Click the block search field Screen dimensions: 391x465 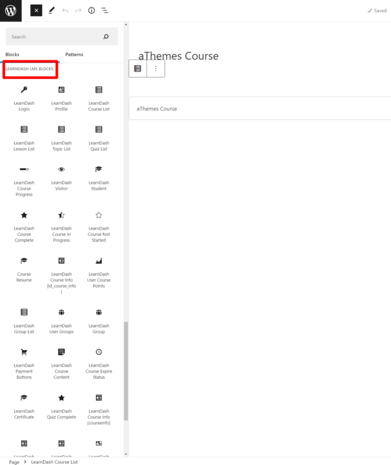pos(62,37)
